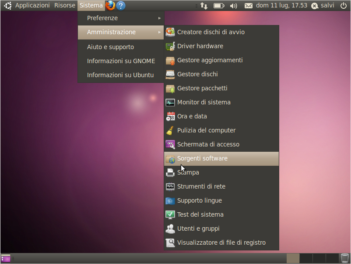Viewport: 351px width, 264px height.
Task: Switch to the second workspace
Action: click(x=306, y=258)
